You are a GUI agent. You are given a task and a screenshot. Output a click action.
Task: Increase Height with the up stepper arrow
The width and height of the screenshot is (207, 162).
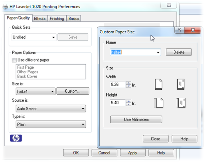point(128,101)
